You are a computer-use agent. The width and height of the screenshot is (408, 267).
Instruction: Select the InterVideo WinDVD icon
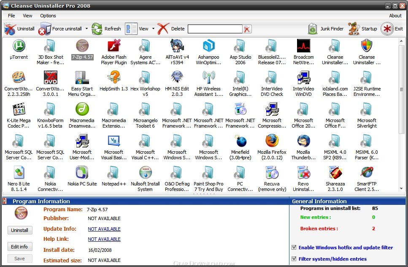303,77
